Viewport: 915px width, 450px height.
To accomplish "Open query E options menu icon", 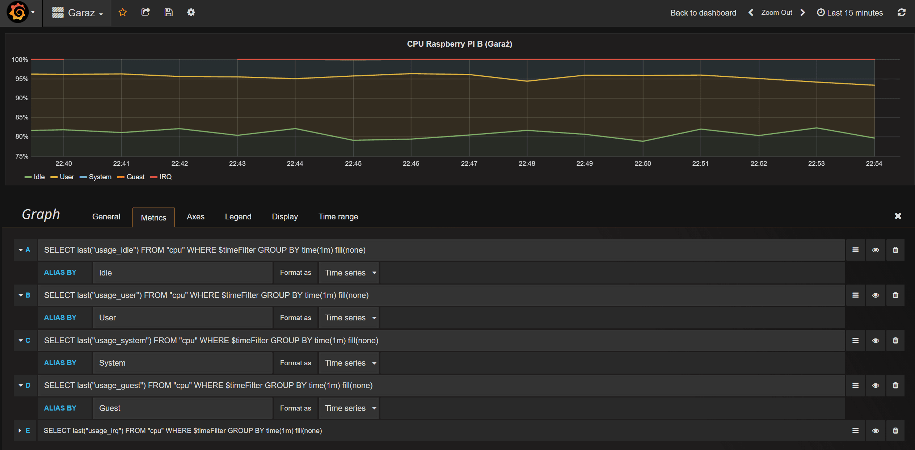I will 855,430.
